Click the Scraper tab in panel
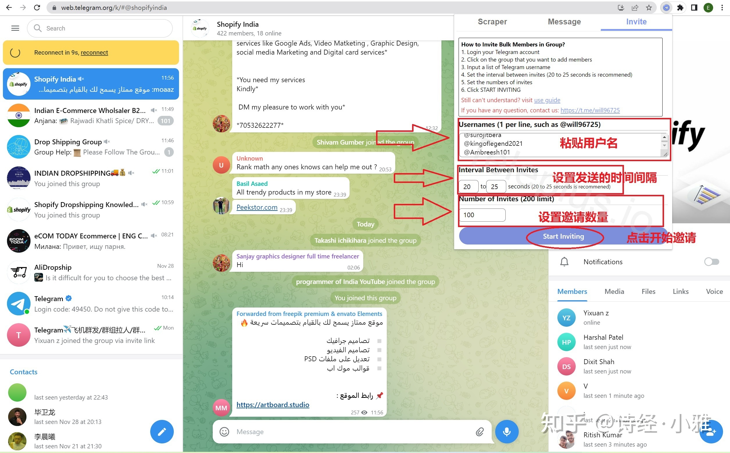 click(x=492, y=21)
